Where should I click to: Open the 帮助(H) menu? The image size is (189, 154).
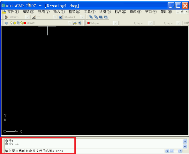click(x=166, y=12)
